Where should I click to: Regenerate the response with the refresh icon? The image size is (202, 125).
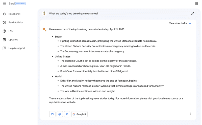[67, 114]
